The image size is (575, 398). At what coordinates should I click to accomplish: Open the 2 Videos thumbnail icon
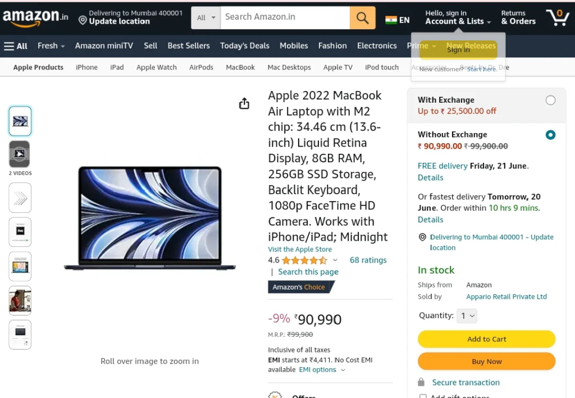(x=20, y=154)
